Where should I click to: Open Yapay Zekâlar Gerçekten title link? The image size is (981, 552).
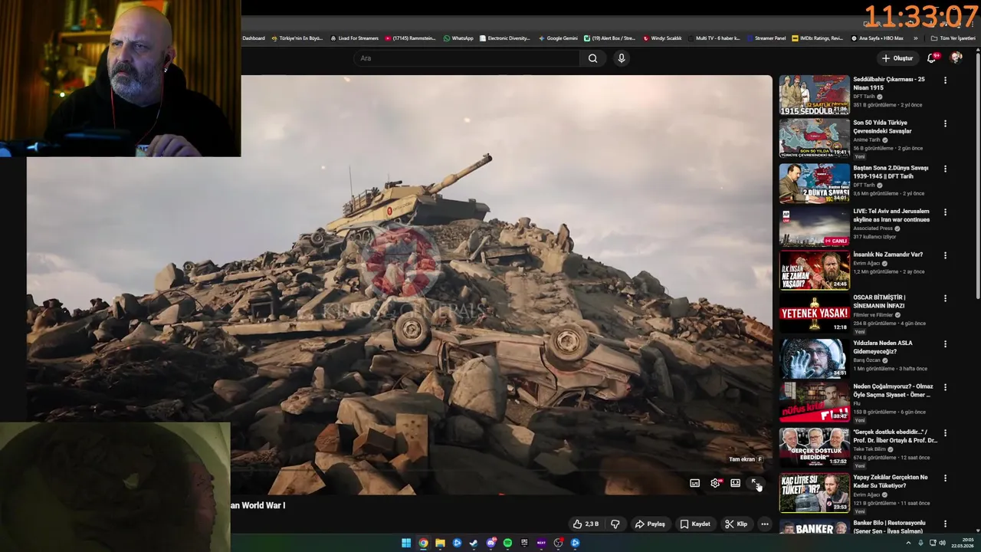891,481
